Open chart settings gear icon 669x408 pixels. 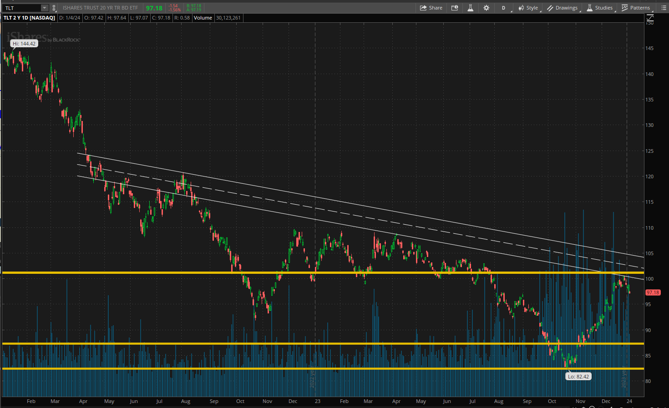[486, 8]
